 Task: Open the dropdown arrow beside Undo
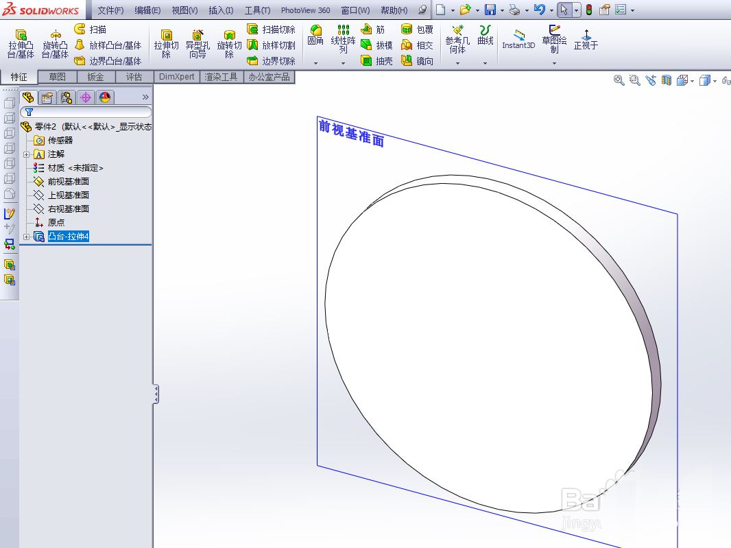(551, 10)
